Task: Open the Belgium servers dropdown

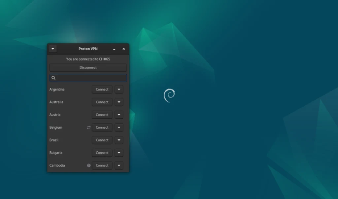Action: coord(119,127)
